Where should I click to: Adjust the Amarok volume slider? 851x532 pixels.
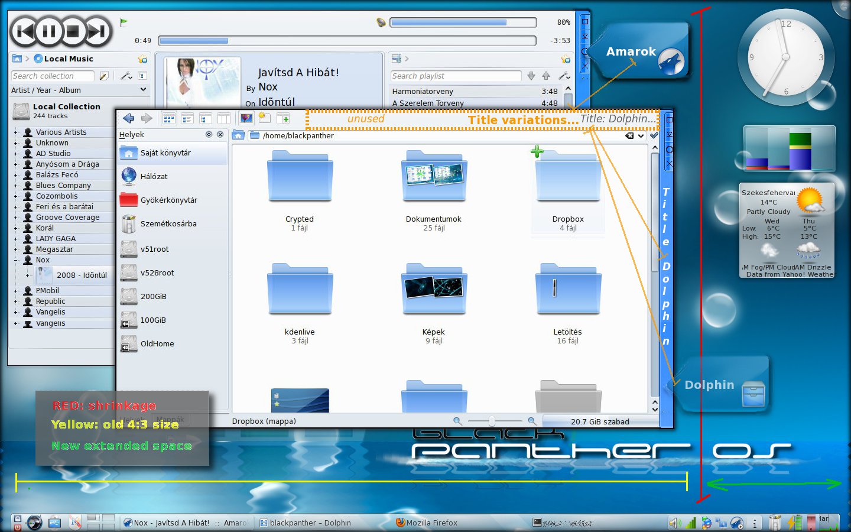[463, 22]
